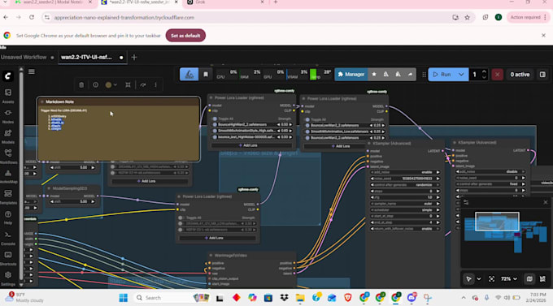Open the NodesMap sidebar panel
The width and height of the screenshot is (553, 306).
click(8, 176)
